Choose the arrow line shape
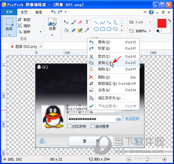This screenshot has width=174, height=164. pyautogui.click(x=109, y=23)
